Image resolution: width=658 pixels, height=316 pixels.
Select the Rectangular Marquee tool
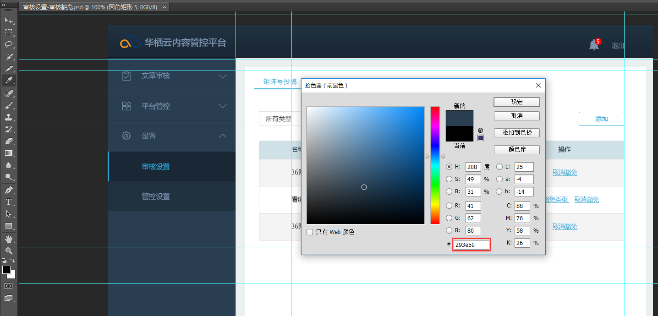coord(9,33)
